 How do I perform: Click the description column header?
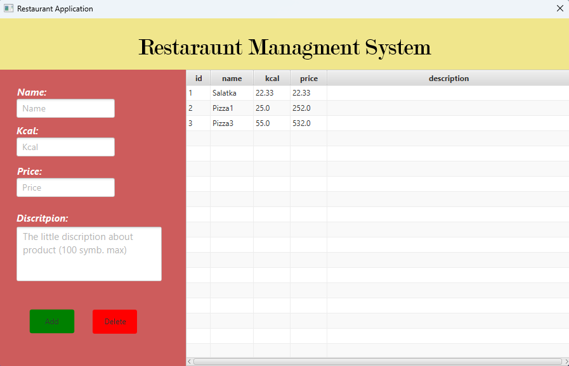(448, 78)
